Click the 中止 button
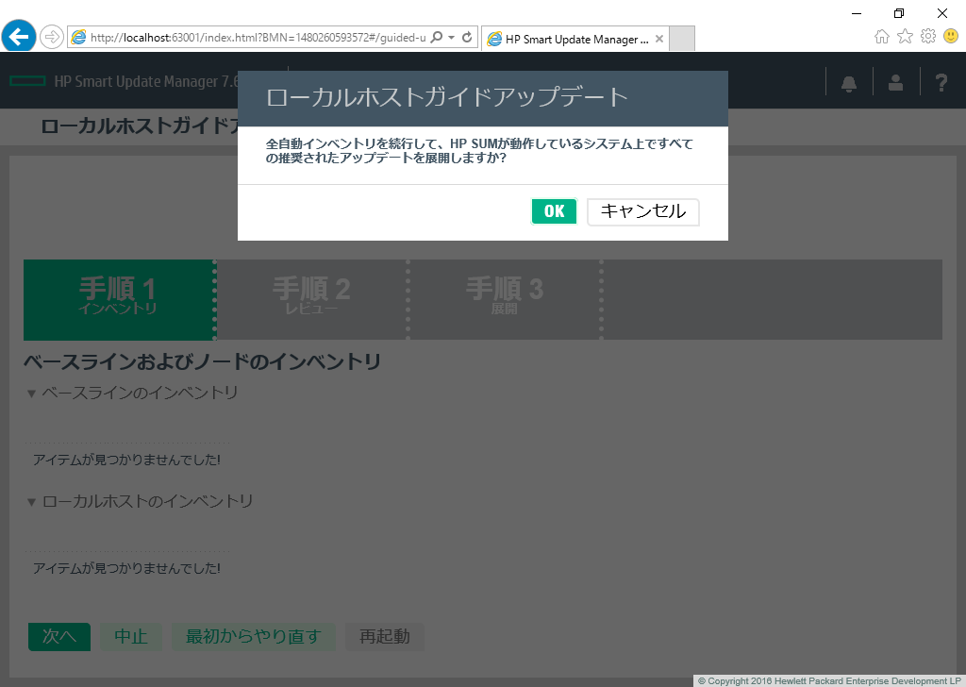The width and height of the screenshot is (966, 687). [131, 636]
